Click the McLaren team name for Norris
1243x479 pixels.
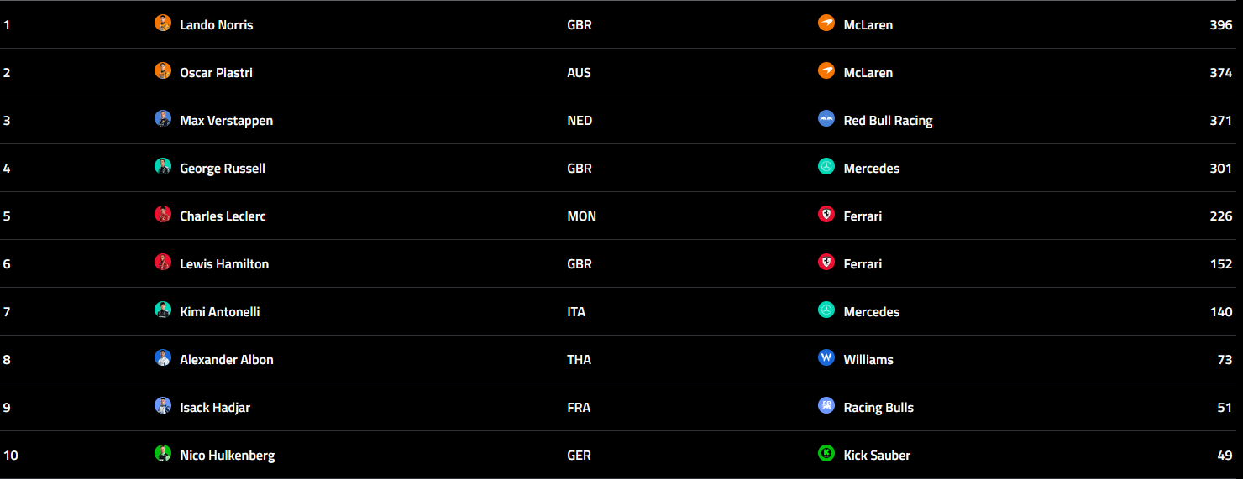(868, 25)
